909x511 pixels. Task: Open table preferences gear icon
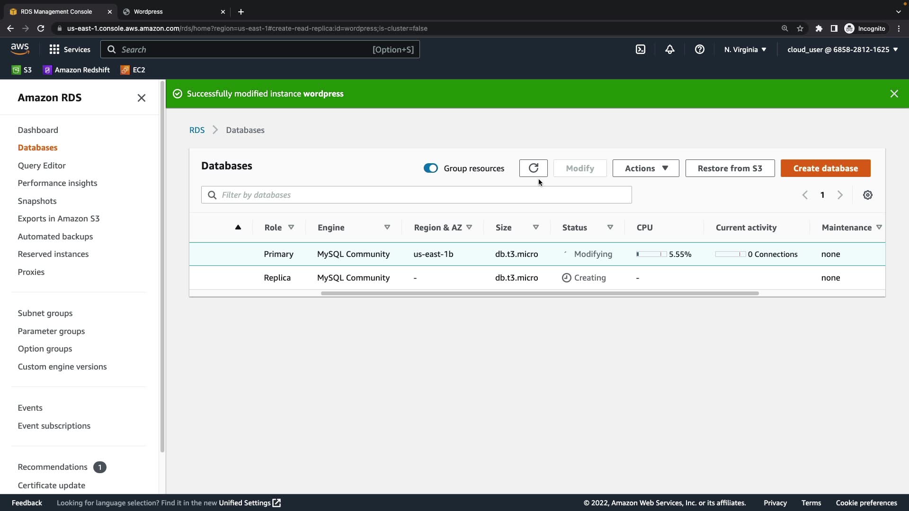pyautogui.click(x=867, y=195)
